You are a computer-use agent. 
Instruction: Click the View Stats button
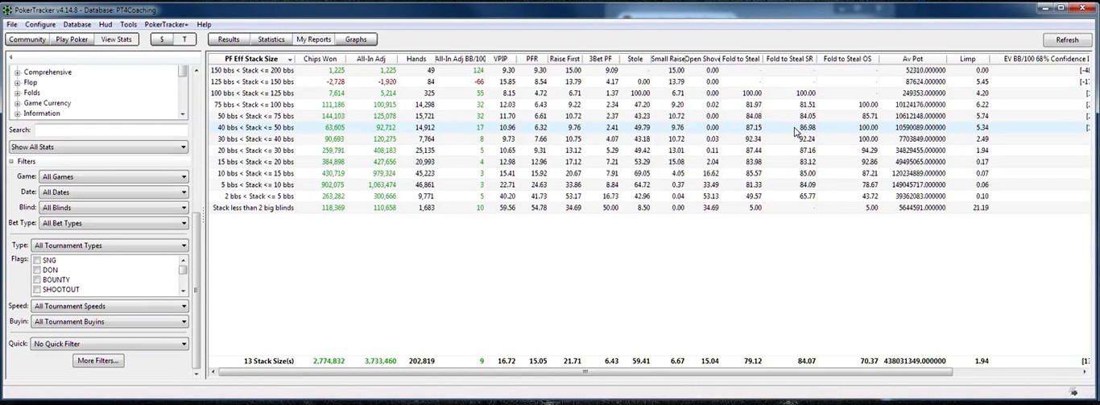[x=117, y=39]
